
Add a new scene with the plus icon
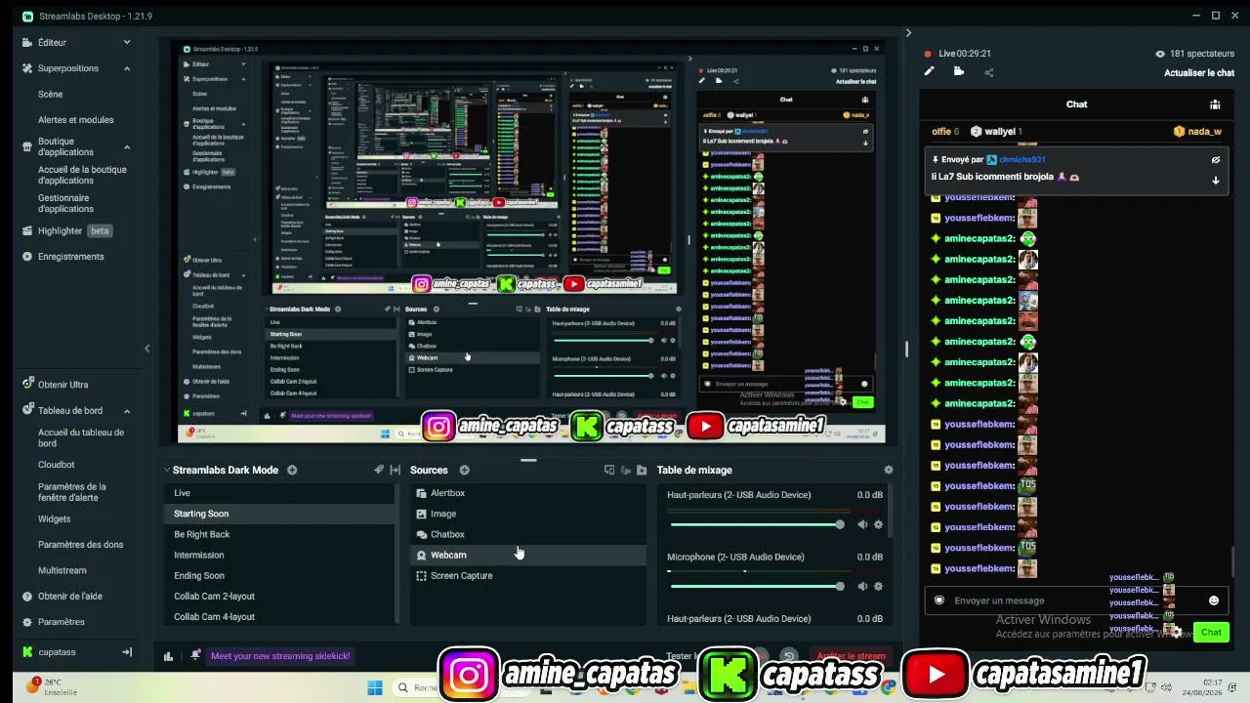(292, 470)
